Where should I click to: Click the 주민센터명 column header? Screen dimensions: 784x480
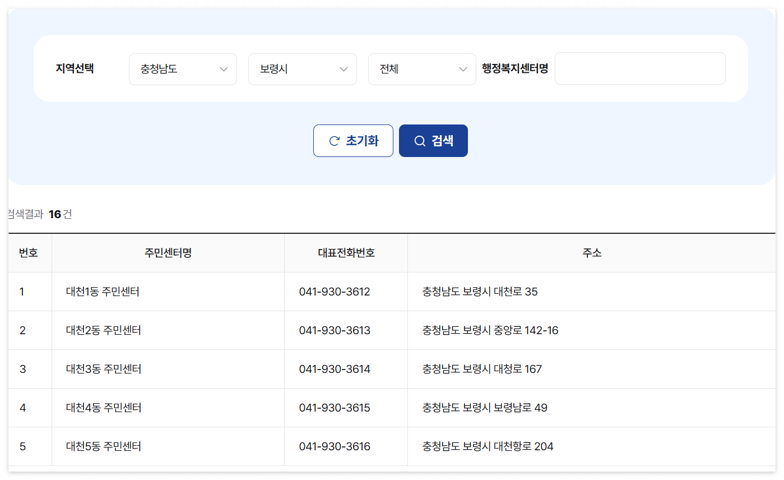pos(168,253)
